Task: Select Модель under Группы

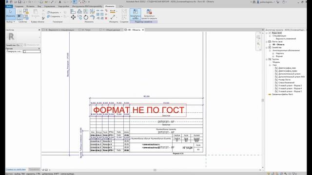Action: pyautogui.click(x=276, y=62)
